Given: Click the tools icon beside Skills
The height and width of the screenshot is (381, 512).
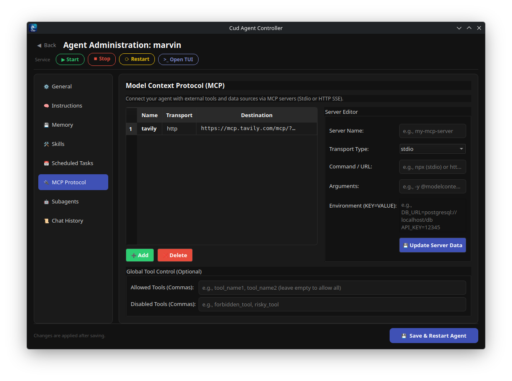Looking at the screenshot, I should point(46,144).
